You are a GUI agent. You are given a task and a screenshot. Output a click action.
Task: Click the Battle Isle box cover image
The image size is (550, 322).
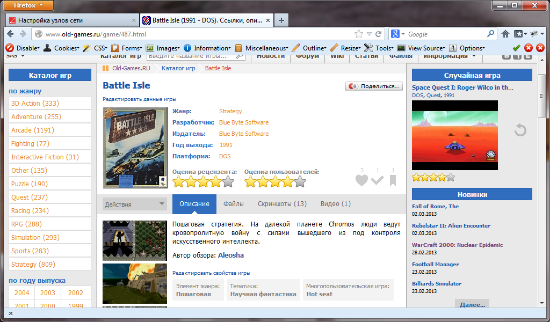(x=135, y=148)
